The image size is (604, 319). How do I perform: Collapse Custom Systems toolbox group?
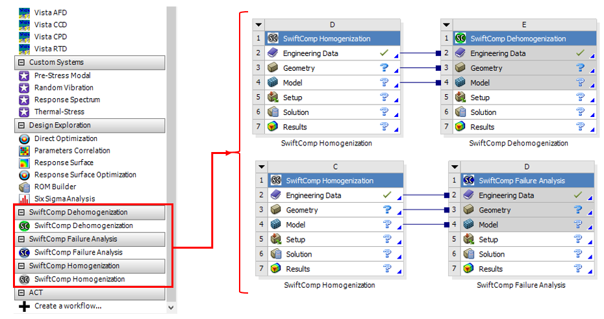(21, 62)
